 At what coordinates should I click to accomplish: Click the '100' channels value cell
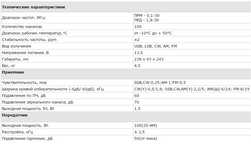click(192, 27)
